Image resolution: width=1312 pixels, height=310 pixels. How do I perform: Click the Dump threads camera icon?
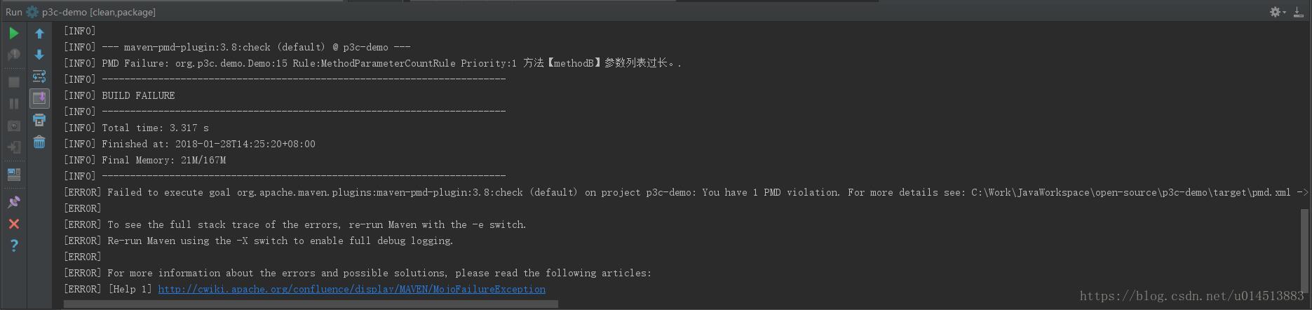pyautogui.click(x=13, y=126)
